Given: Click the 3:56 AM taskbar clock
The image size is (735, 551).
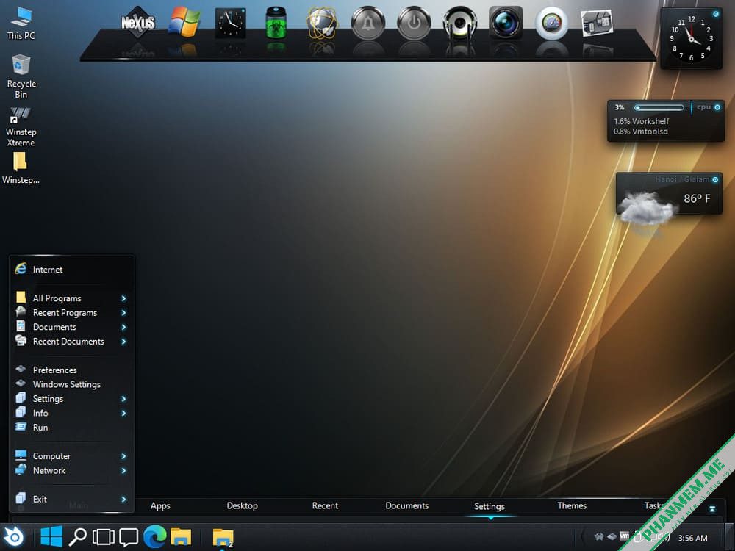Looking at the screenshot, I should [x=693, y=538].
